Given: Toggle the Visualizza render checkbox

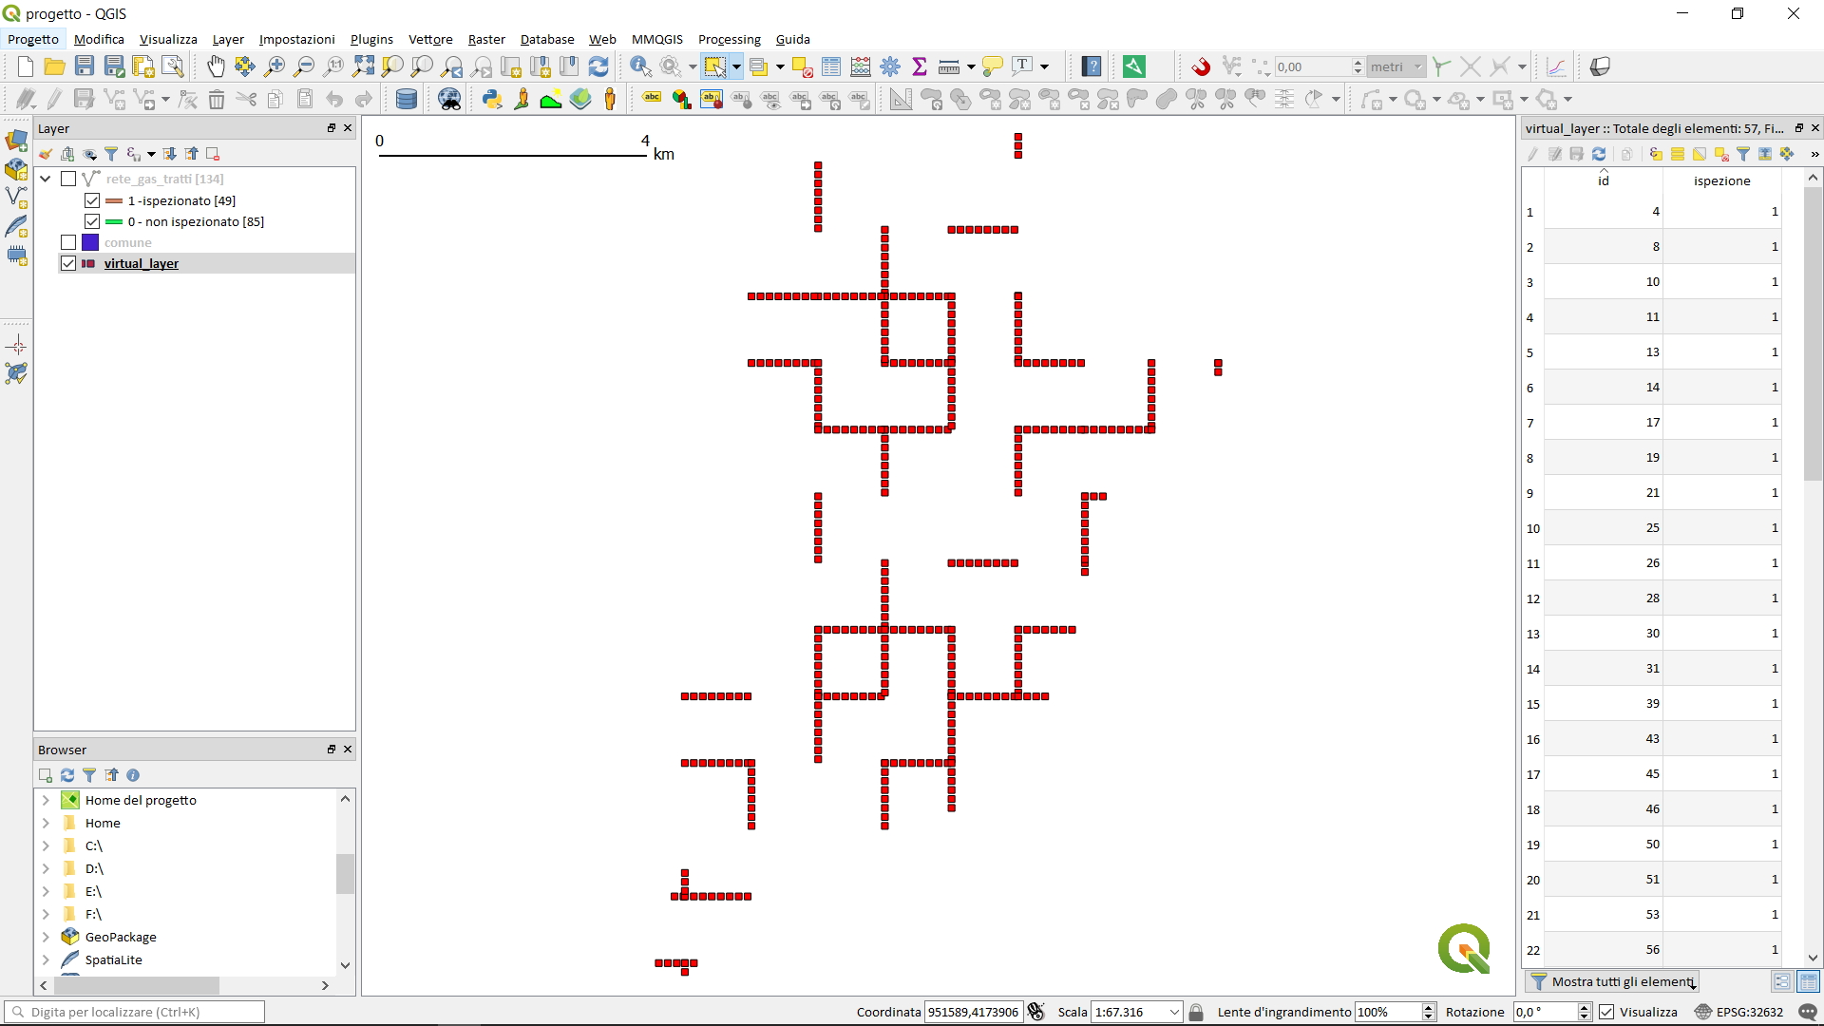Looking at the screenshot, I should tap(1606, 1013).
